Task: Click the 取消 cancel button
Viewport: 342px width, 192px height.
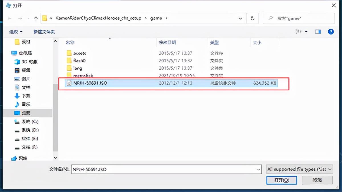Action: click(317, 180)
